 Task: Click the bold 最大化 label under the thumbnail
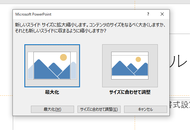[52, 92]
